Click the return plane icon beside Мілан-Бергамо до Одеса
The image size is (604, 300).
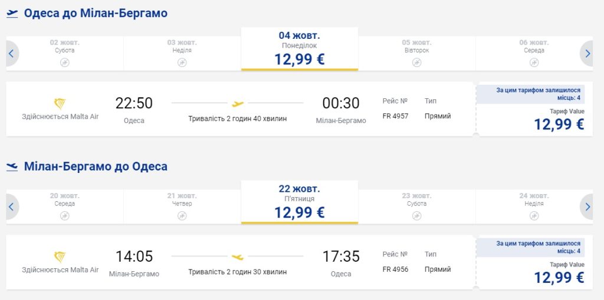12,167
